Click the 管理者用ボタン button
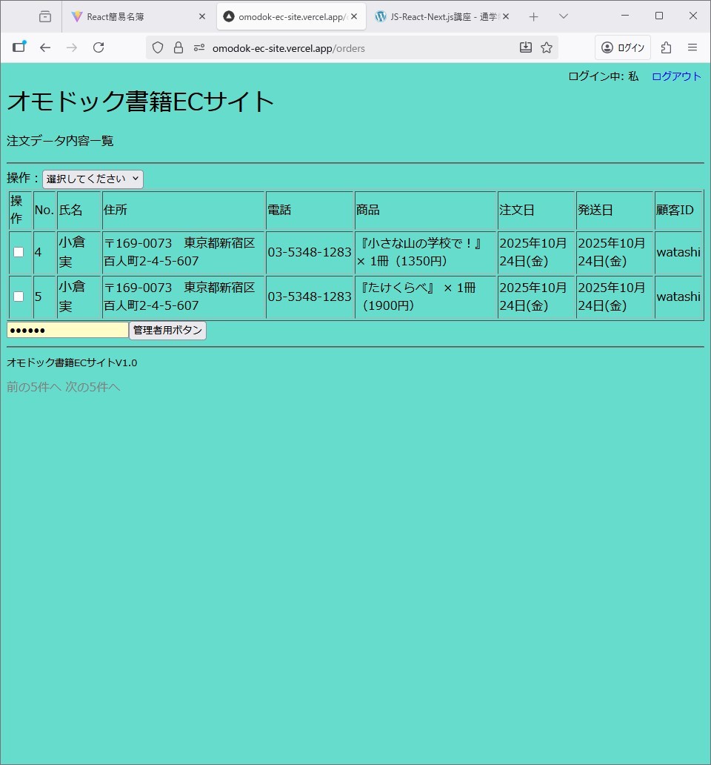 (x=167, y=331)
